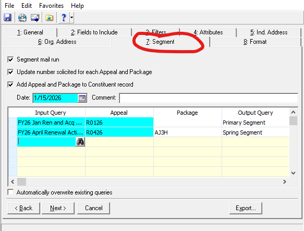This screenshot has height=231, width=304.
Task: Click the horizontal scrollbar right arrow
Action: click(x=284, y=182)
